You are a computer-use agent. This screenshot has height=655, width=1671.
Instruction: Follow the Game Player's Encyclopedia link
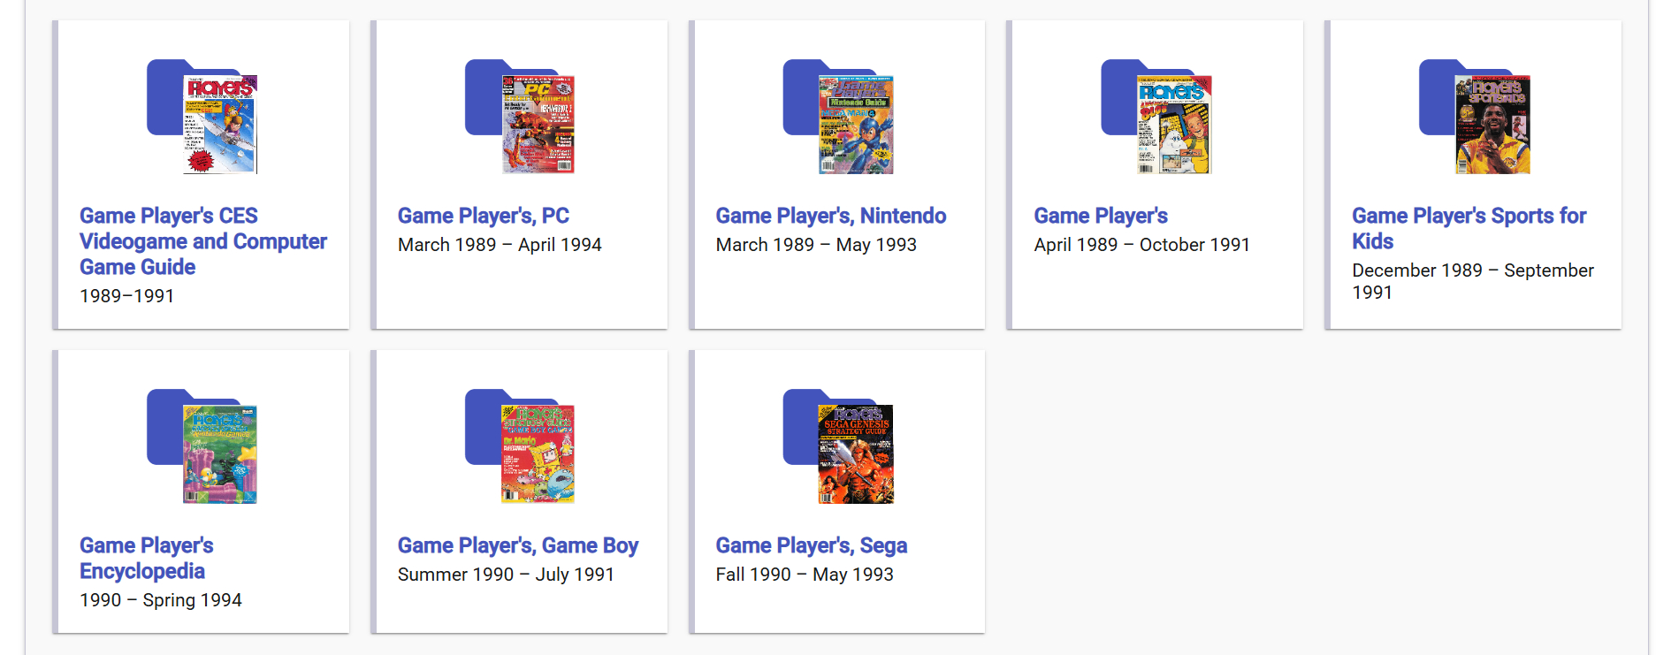point(146,558)
